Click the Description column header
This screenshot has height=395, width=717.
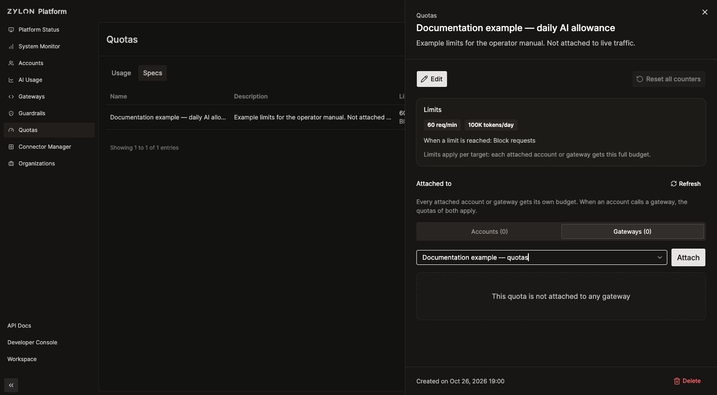250,97
